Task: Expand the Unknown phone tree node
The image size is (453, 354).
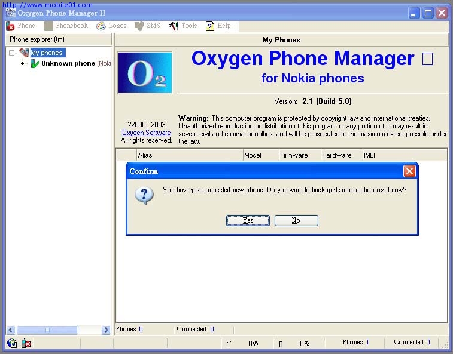Action: [x=22, y=63]
